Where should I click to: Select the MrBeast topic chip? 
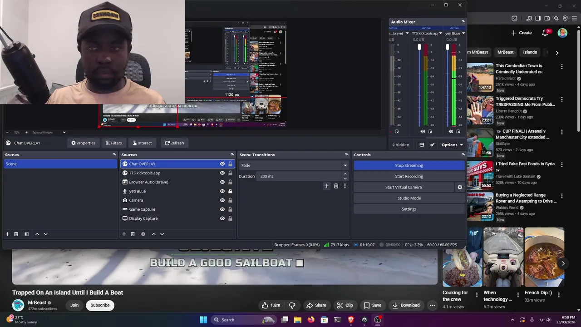click(x=505, y=52)
